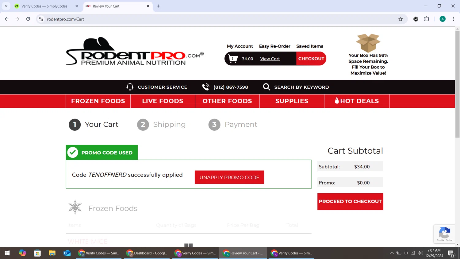This screenshot has height=259, width=460.
Task: Close the Review Your Cart tab
Action: click(148, 6)
